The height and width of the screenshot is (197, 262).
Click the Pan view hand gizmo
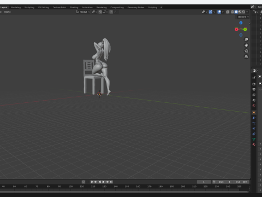tap(246, 45)
